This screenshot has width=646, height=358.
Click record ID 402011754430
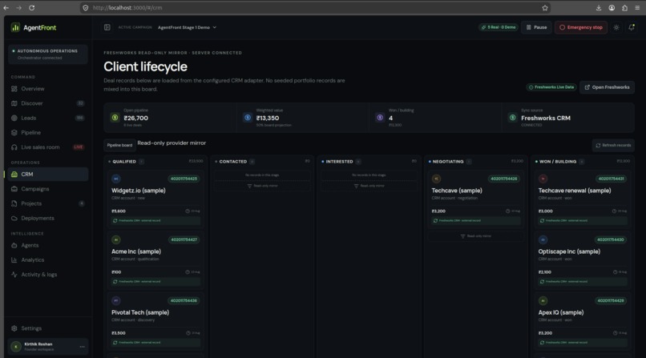tap(611, 240)
